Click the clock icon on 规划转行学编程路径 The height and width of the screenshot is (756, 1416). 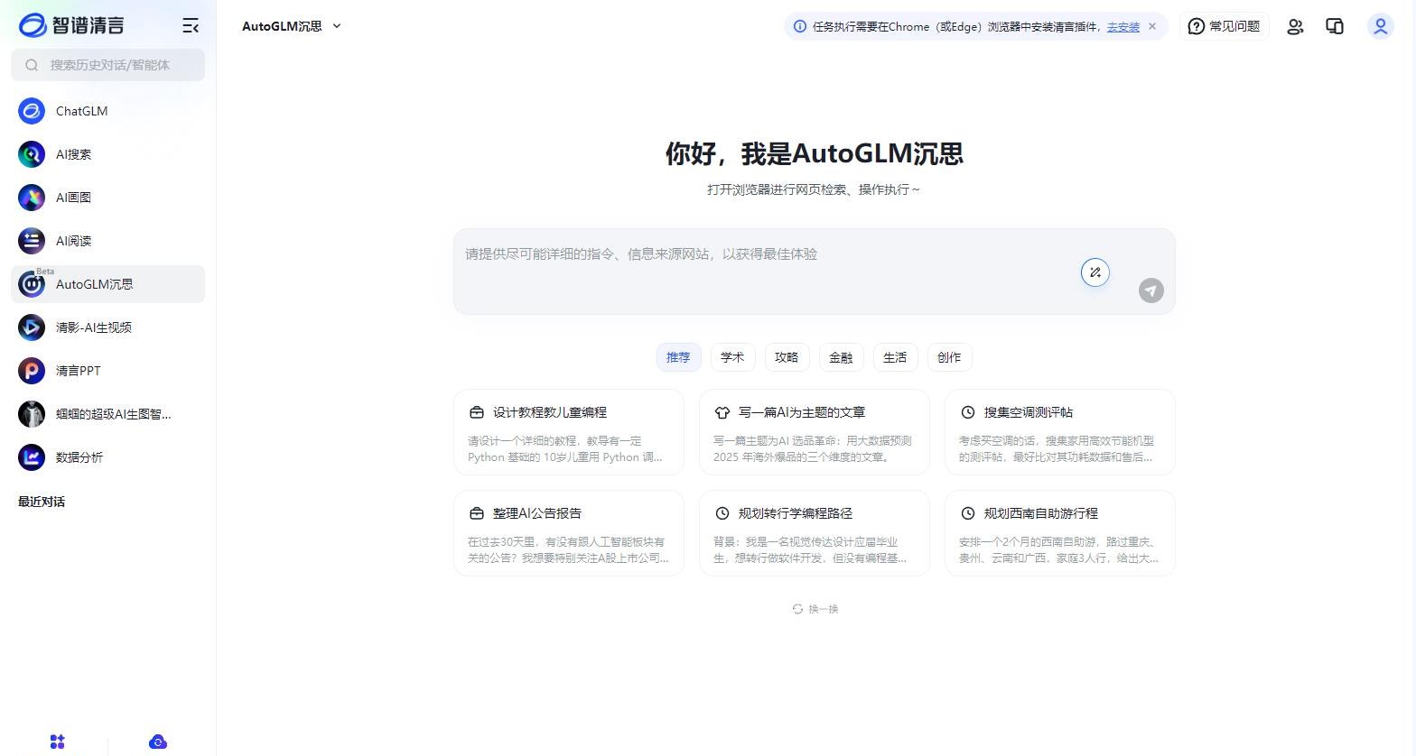click(x=722, y=513)
